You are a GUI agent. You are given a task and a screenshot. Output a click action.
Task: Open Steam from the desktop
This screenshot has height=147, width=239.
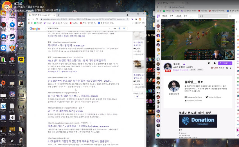12,37
